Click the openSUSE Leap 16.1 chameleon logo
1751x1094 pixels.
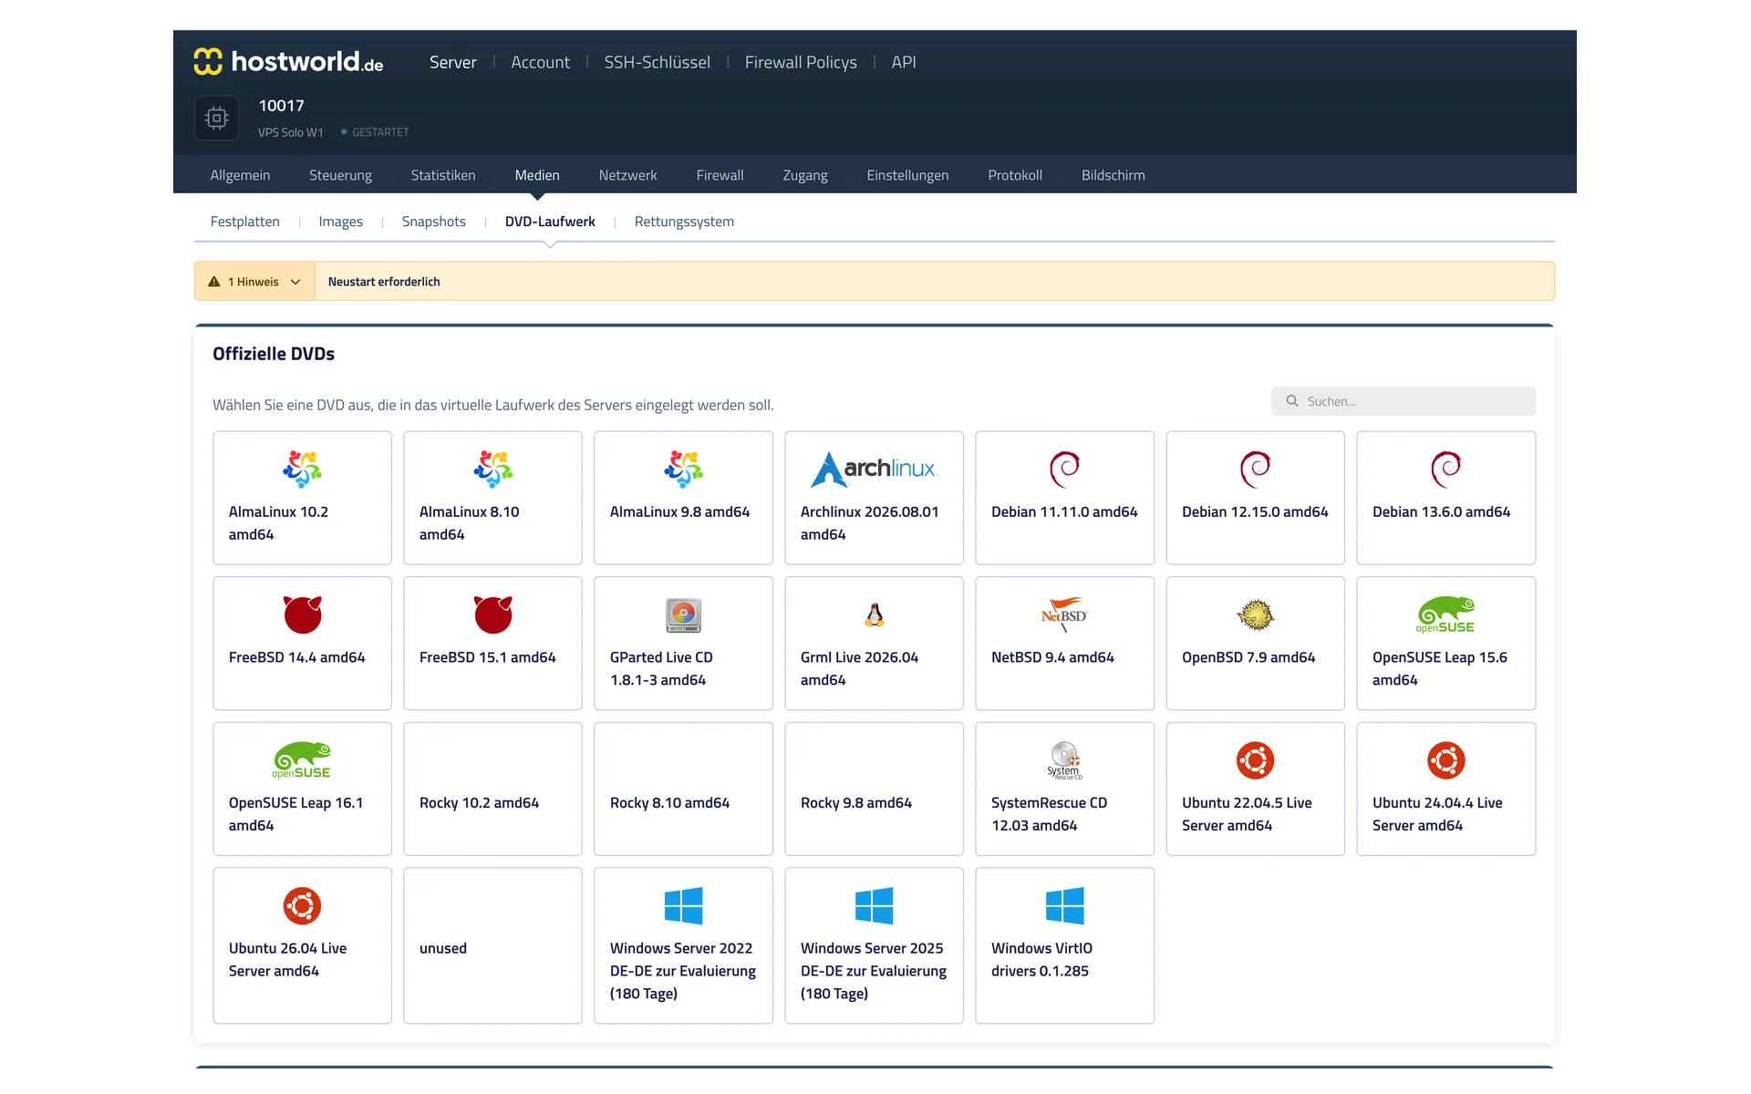coord(302,760)
